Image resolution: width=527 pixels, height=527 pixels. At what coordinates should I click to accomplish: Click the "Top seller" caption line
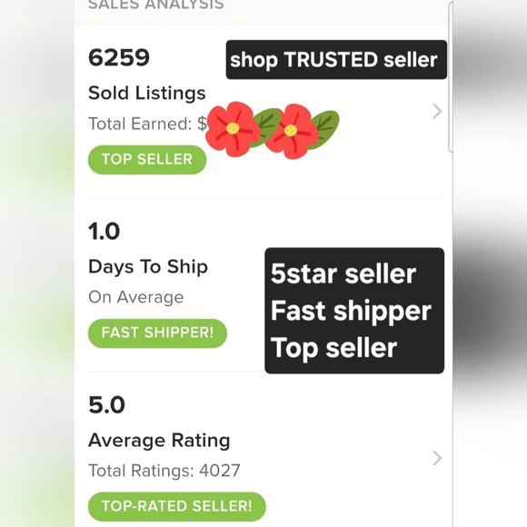pos(333,348)
